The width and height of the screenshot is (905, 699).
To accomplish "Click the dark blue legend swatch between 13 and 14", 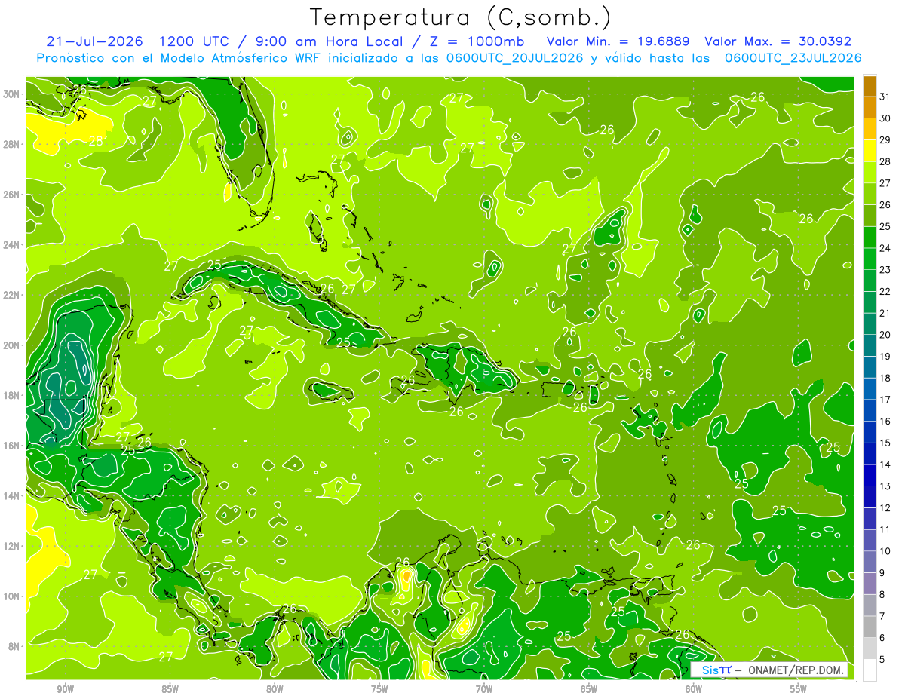I will (870, 475).
